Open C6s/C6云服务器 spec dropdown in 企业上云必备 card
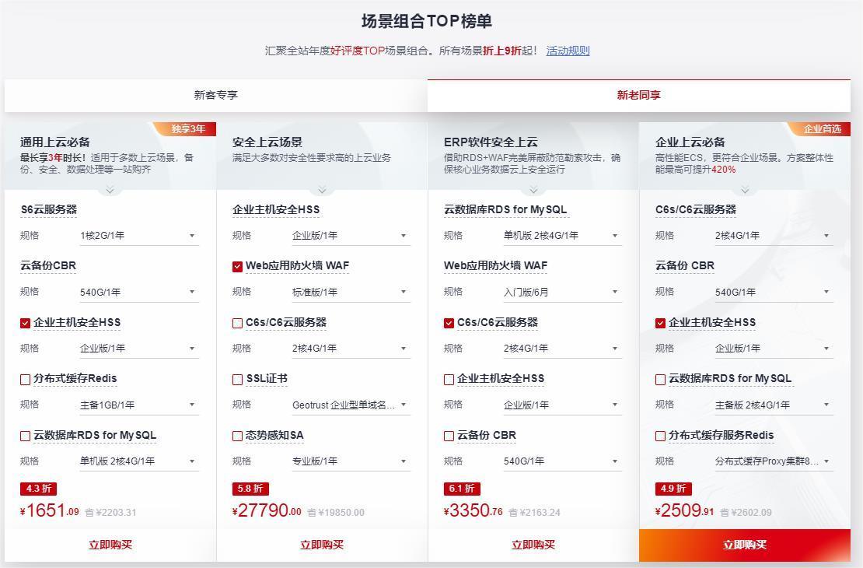863x568 pixels. [x=774, y=236]
